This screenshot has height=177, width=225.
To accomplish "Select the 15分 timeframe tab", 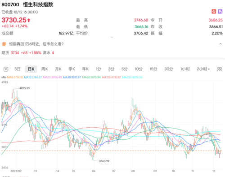I will coord(153,69).
